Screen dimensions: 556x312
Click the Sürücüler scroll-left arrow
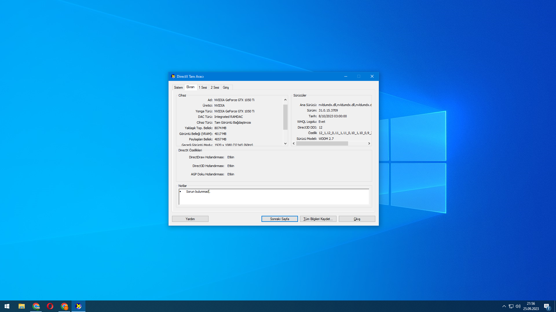click(x=294, y=144)
